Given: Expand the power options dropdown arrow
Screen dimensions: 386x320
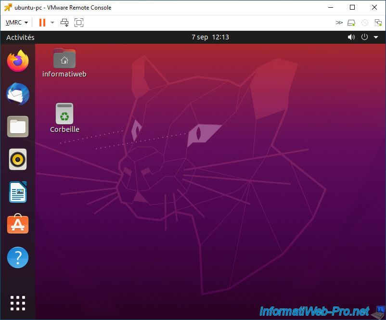Looking at the screenshot, I should pos(52,23).
